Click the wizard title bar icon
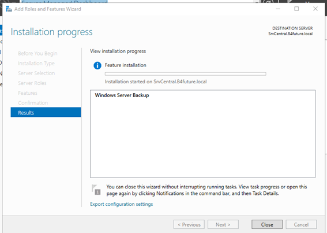 9,9
